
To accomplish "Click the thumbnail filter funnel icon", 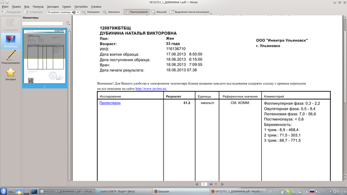I will click(68, 23).
